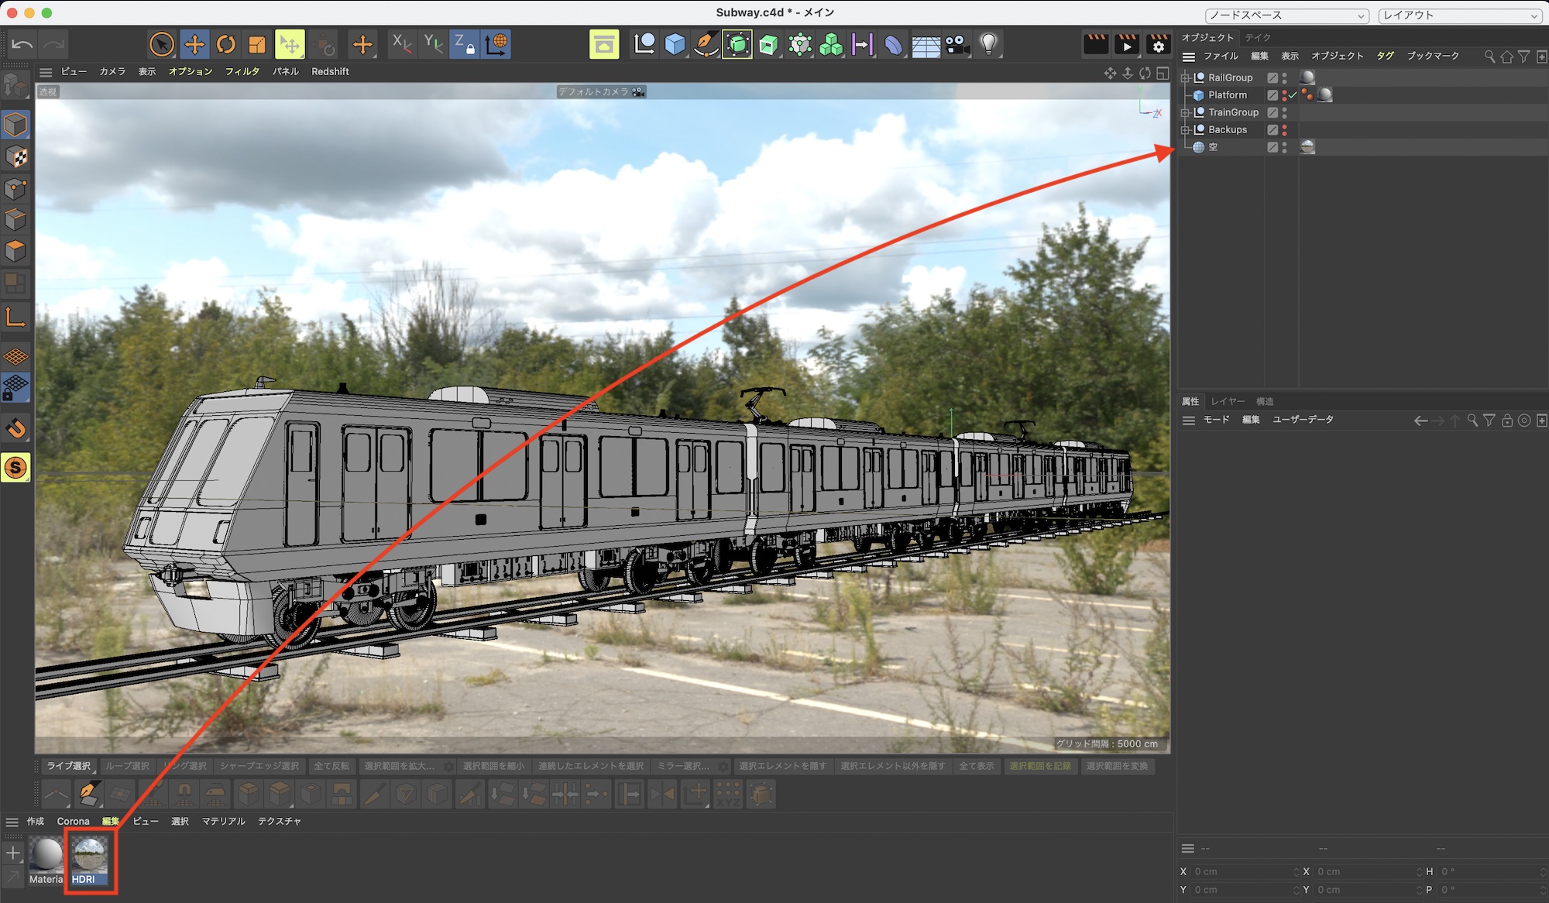Screen dimensions: 1549x903
Task: Open Render Settings clapperboard gear icon
Action: (1158, 44)
